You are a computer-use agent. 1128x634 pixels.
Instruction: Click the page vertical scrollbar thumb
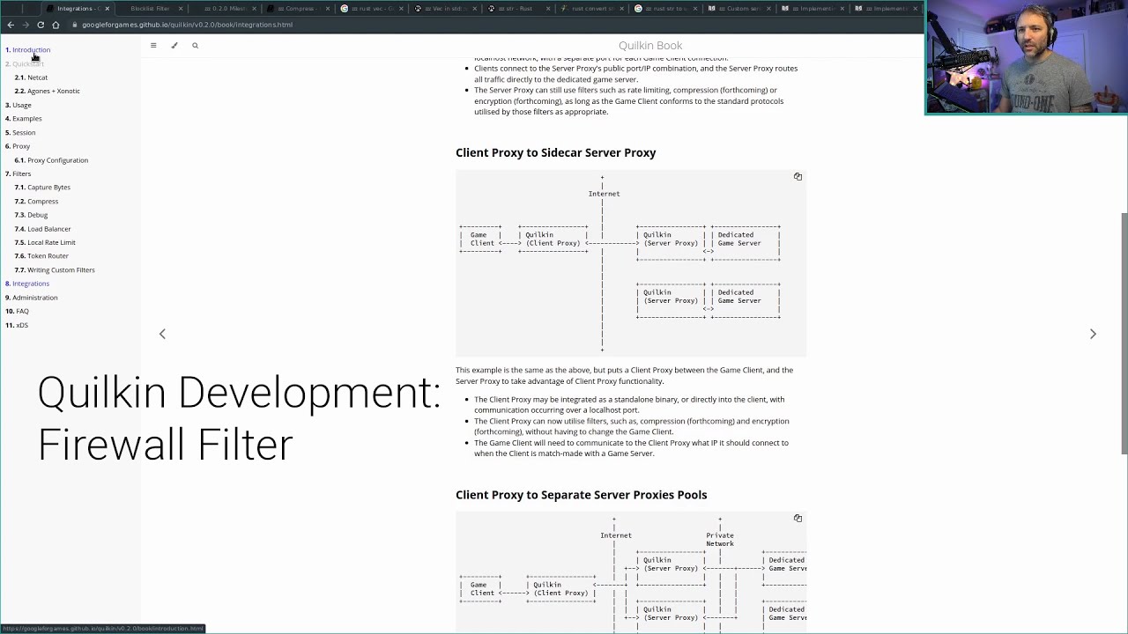1124,333
